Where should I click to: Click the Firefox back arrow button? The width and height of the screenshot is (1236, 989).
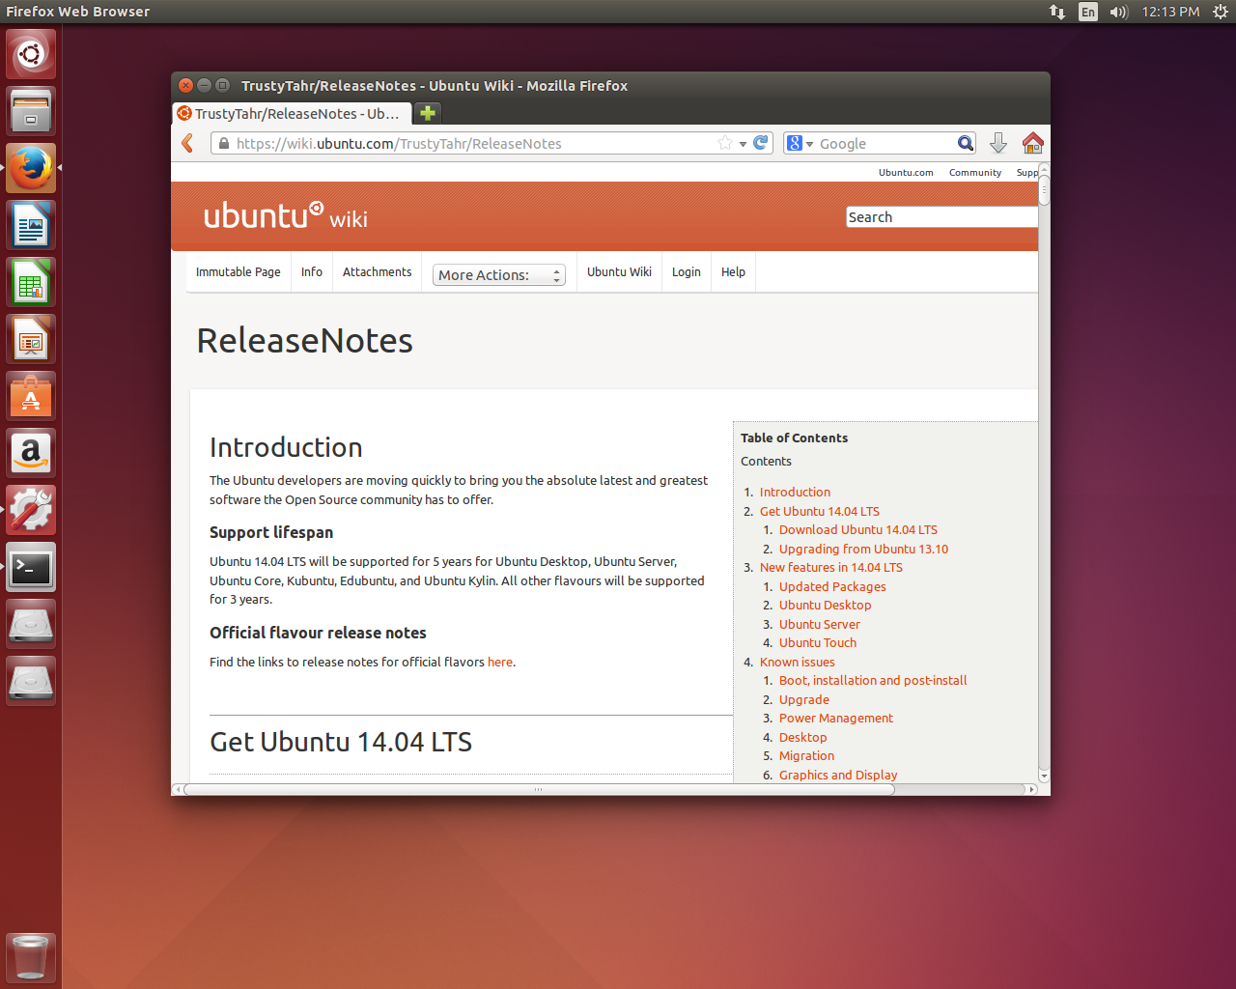pyautogui.click(x=188, y=143)
